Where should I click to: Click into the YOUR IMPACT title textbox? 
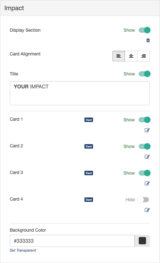coord(80,93)
